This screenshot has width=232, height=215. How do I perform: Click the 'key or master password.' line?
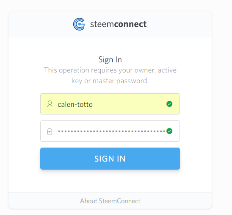[x=110, y=81]
